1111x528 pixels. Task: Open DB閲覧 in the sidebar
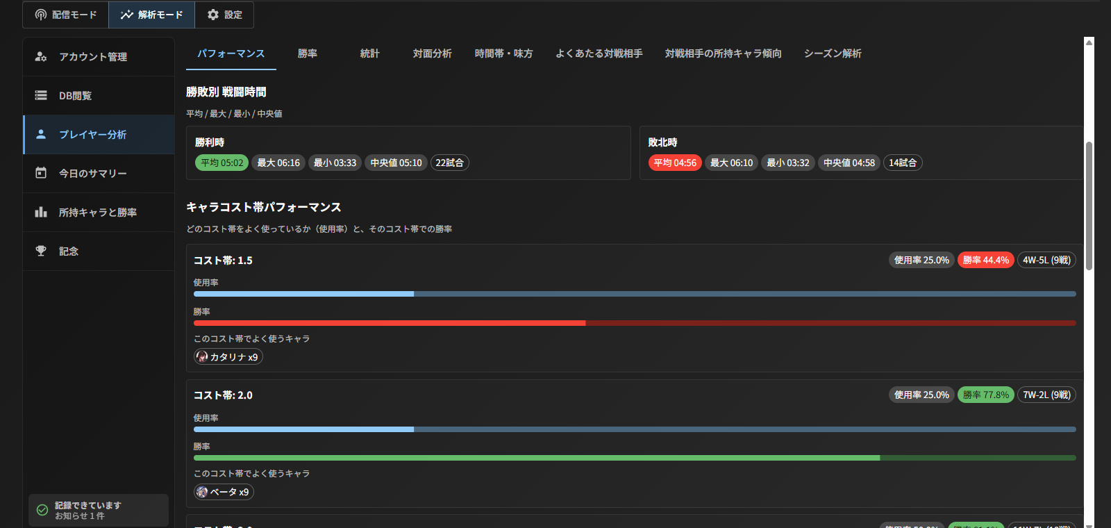tap(99, 95)
